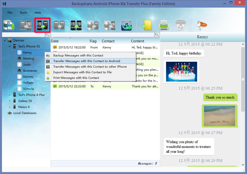Click the group icon next to Businesse
This screenshot has width=247, height=174.
coord(19,71)
